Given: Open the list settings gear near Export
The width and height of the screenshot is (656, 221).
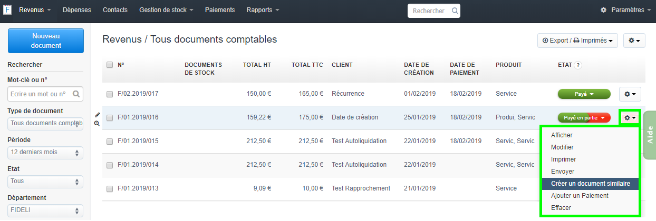Looking at the screenshot, I should 634,41.
